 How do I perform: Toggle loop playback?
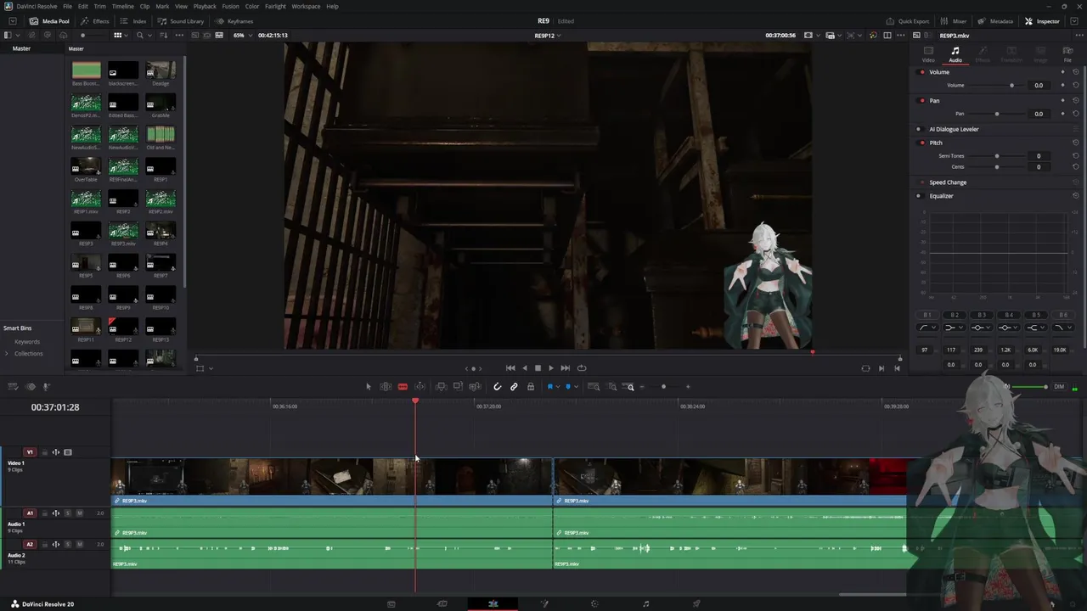click(582, 368)
